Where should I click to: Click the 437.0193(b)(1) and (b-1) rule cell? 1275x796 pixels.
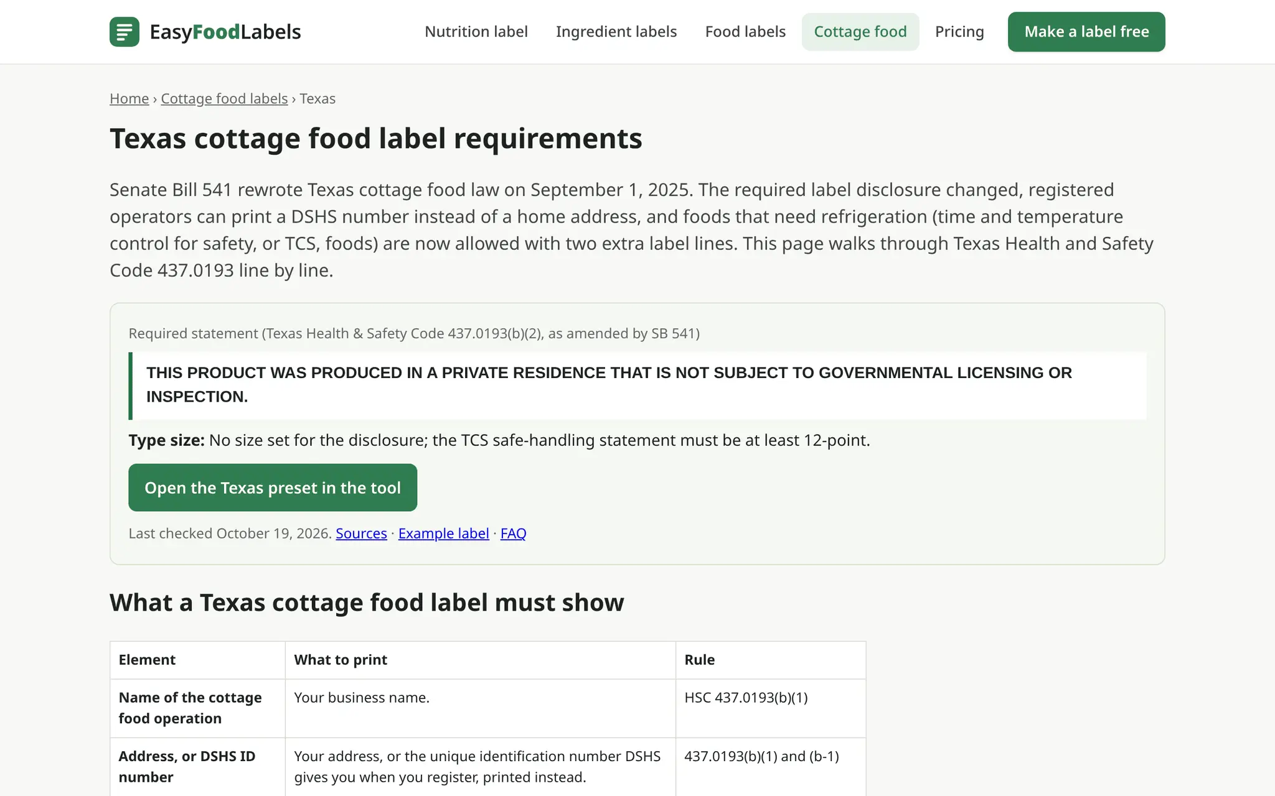(x=771, y=767)
